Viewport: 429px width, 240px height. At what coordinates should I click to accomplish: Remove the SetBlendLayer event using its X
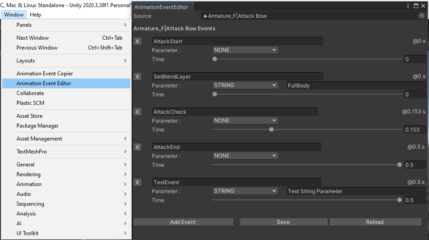point(137,77)
